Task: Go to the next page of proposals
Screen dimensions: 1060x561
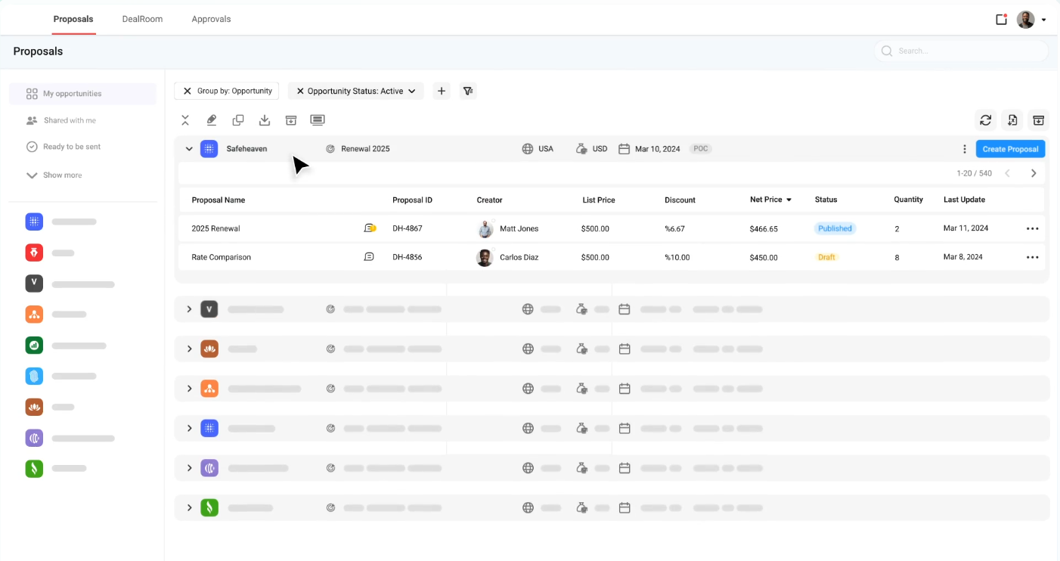Action: coord(1034,173)
